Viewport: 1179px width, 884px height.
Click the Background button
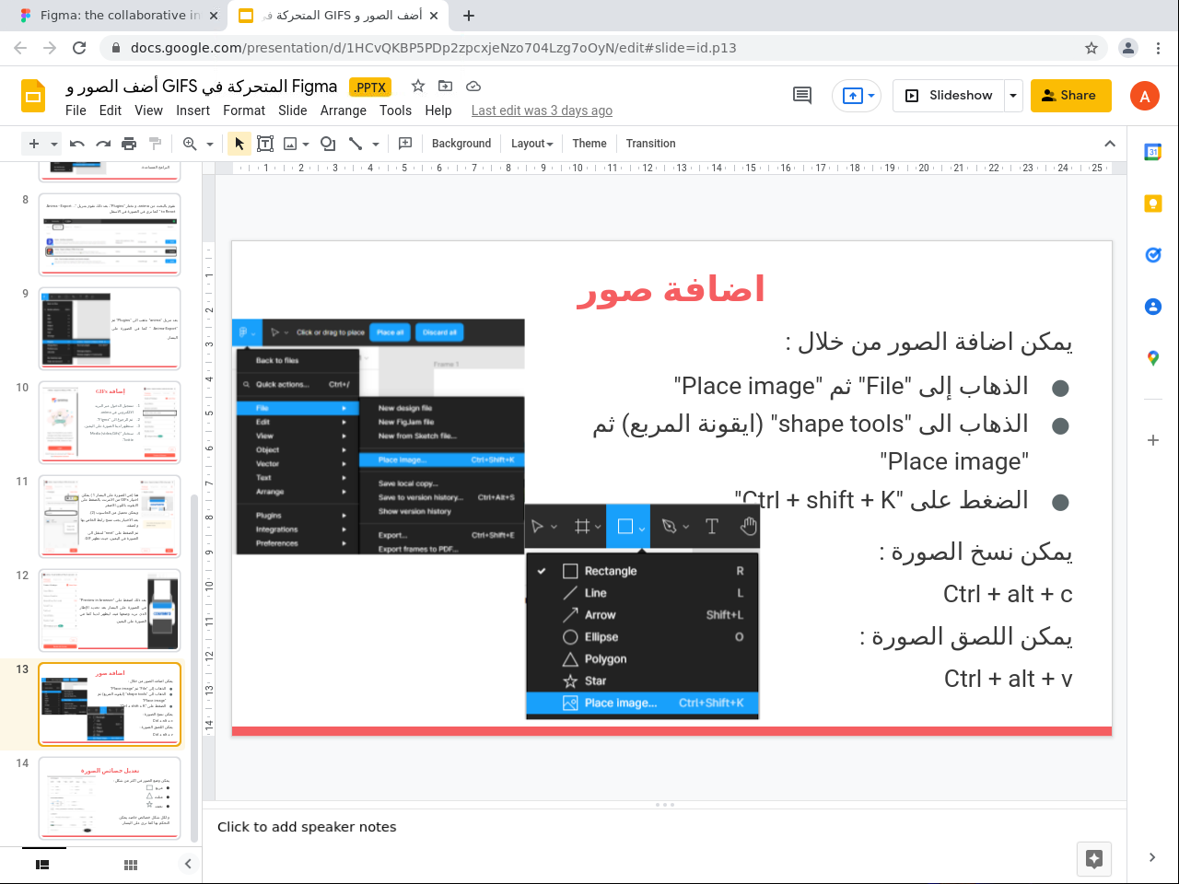[461, 144]
